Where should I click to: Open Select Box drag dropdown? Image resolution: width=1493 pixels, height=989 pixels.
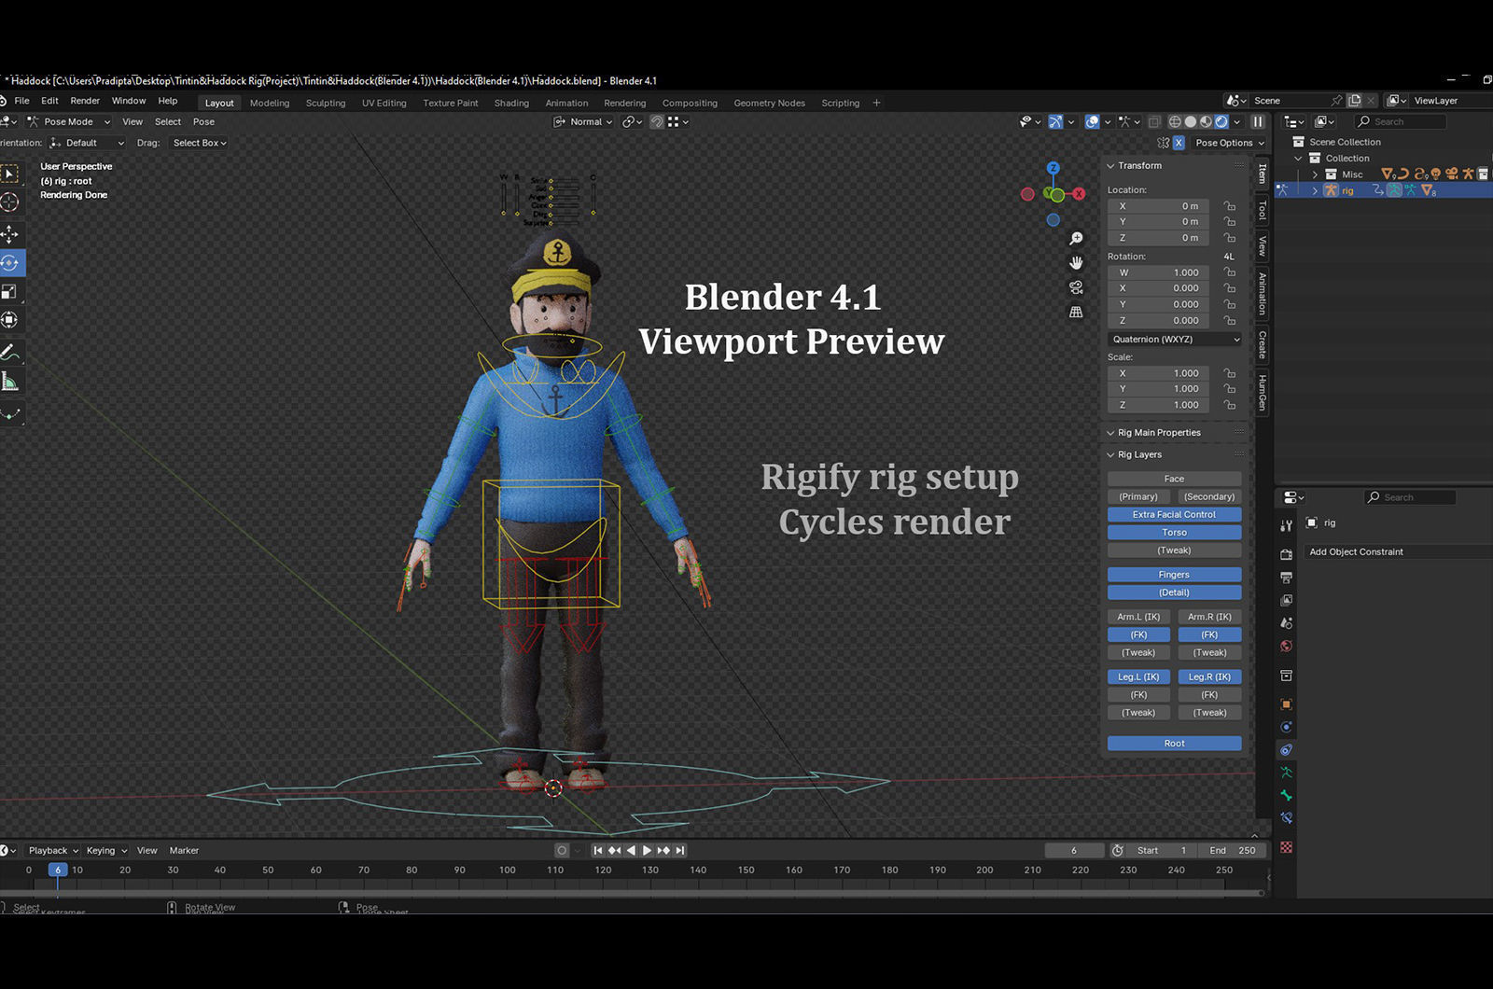point(200,143)
